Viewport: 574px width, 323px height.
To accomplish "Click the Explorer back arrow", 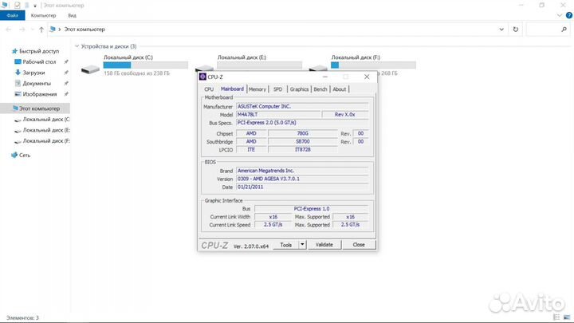I will point(7,30).
